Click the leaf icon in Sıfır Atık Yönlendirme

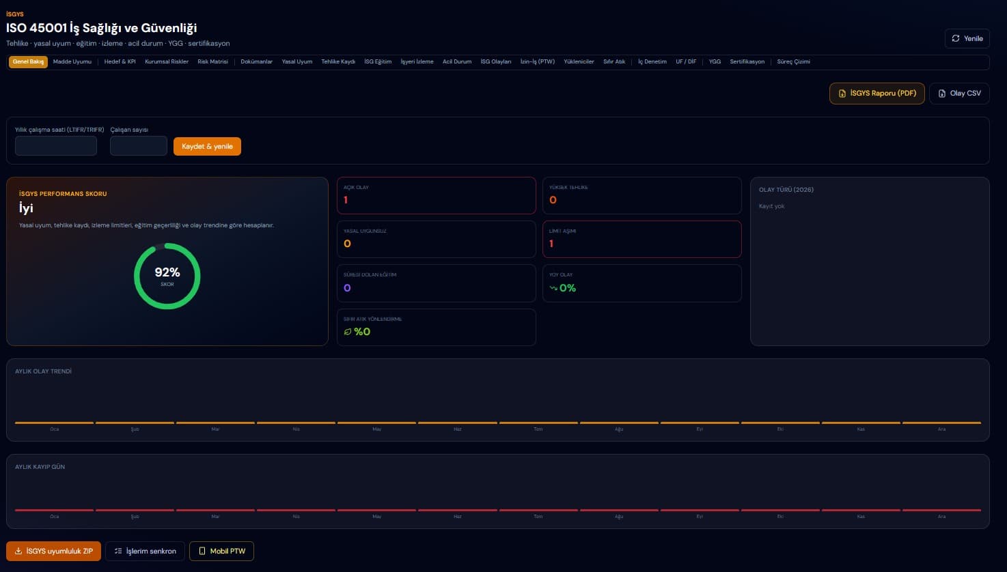348,332
